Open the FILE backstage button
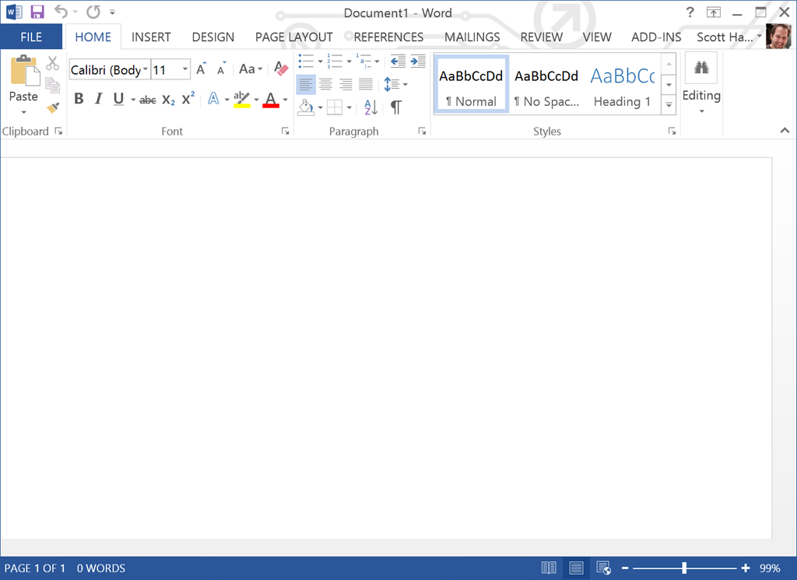797x580 pixels. 31,37
